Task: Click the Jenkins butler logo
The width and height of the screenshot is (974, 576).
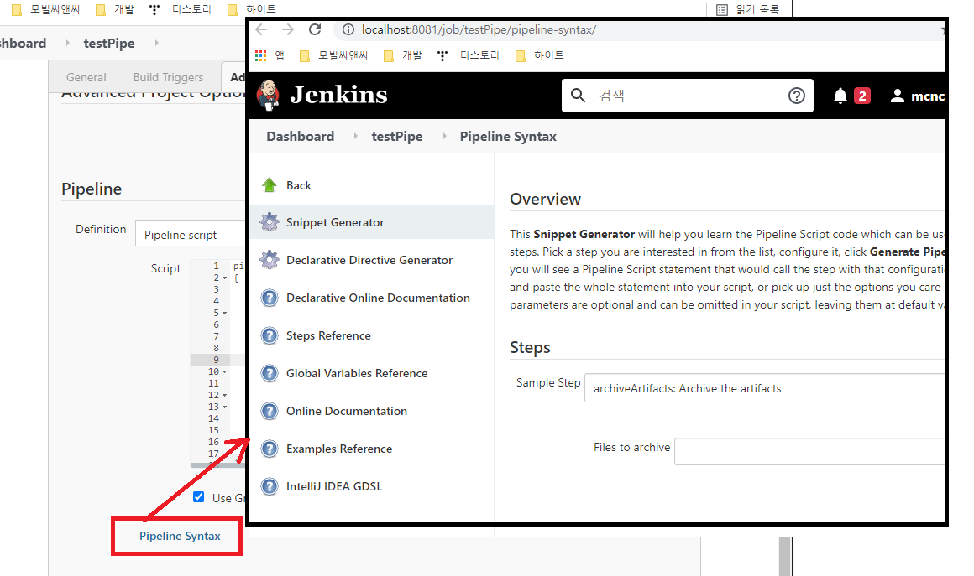Action: (x=269, y=95)
